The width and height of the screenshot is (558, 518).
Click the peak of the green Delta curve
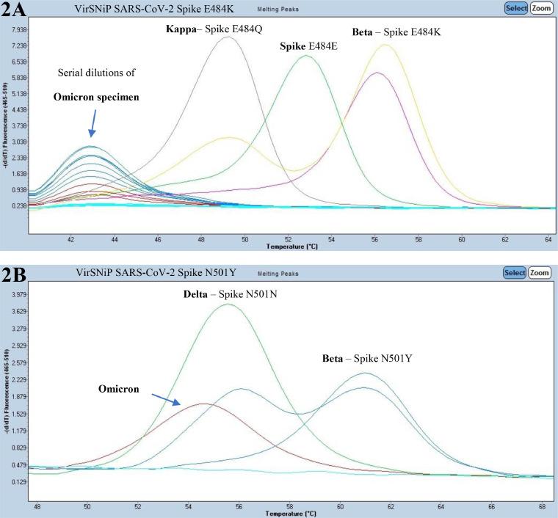tap(228, 304)
